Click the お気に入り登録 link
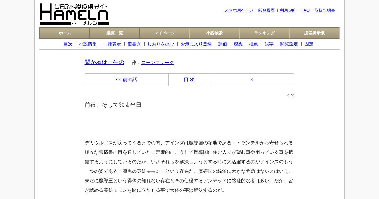Image resolution: width=379 pixels, height=199 pixels. pos(196,44)
